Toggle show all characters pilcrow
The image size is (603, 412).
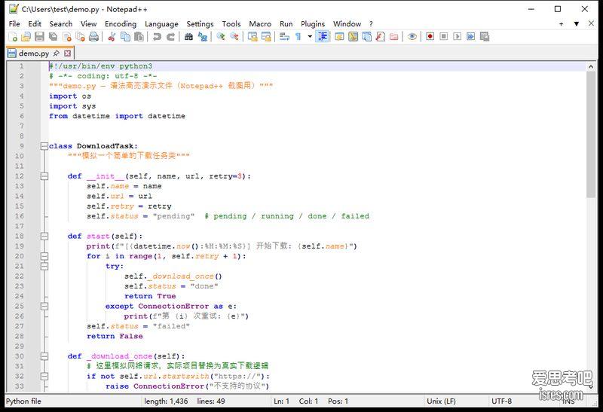[x=298, y=36]
